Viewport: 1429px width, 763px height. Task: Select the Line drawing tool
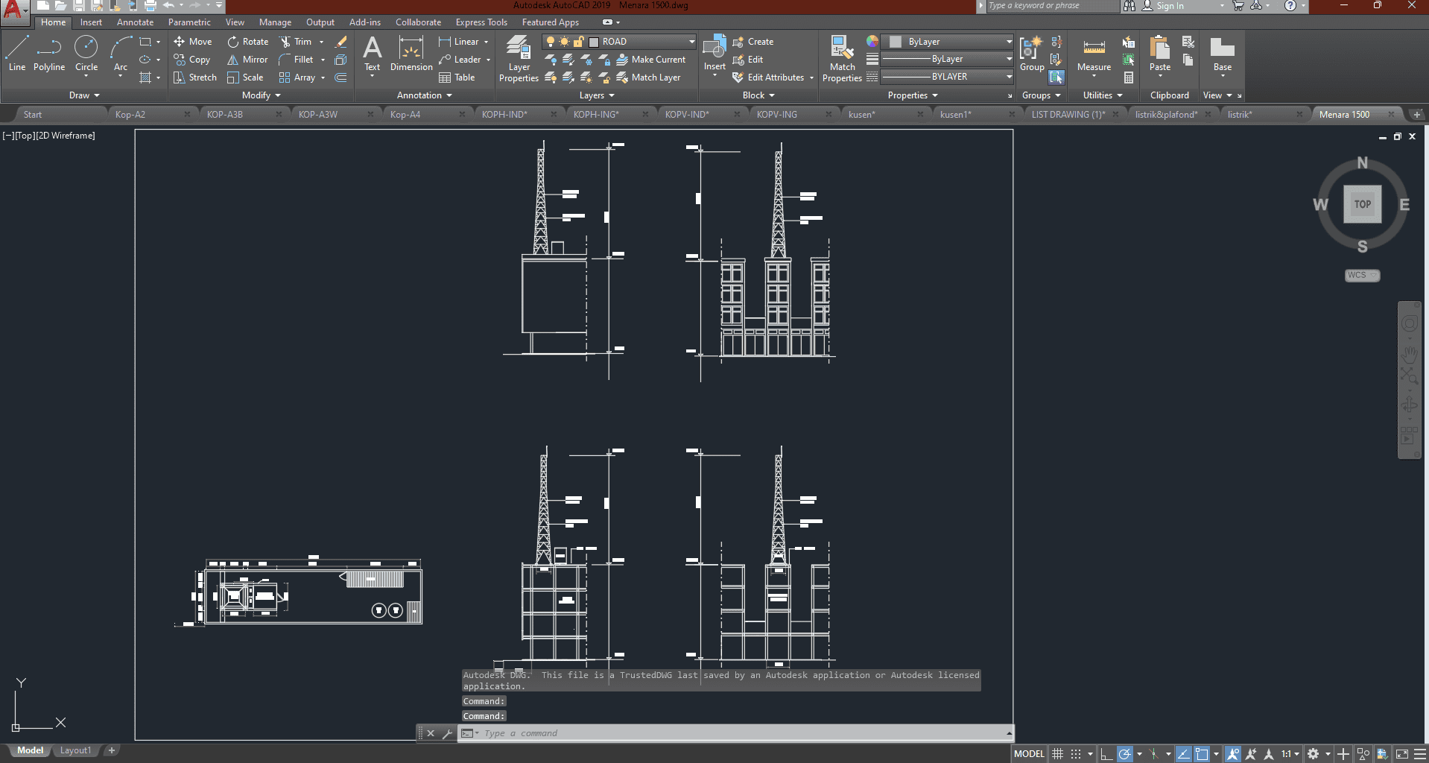click(16, 54)
